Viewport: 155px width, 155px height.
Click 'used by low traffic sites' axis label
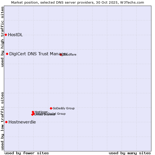[x=2, y=121]
